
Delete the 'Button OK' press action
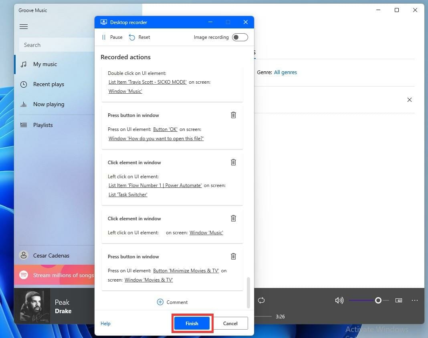click(233, 115)
